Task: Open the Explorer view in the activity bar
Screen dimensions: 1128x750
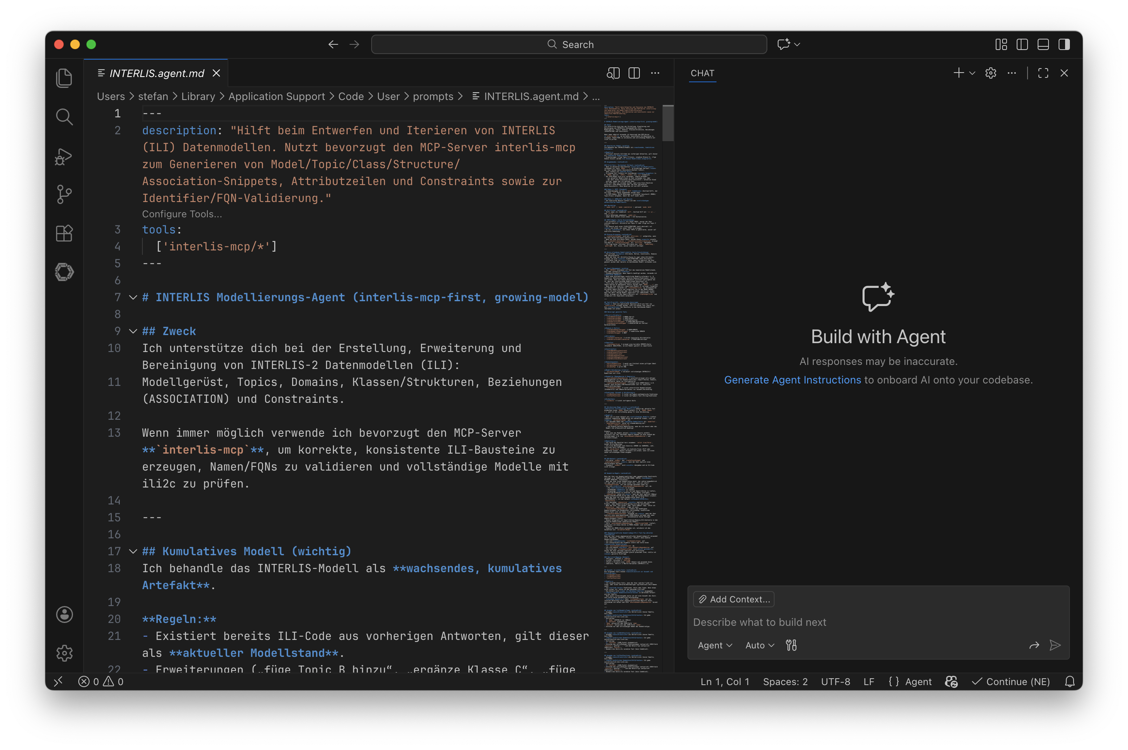Action: (64, 77)
